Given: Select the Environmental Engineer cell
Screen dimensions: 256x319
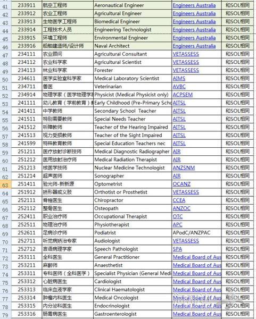Looking at the screenshot, I should coord(133,38).
